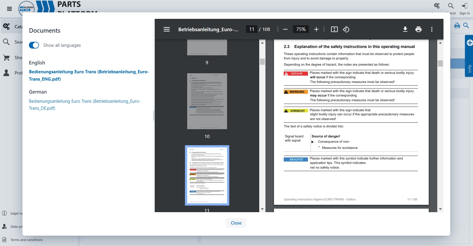The height and width of the screenshot is (246, 473).
Task: Open the hamburger menu in app header
Action: pyautogui.click(x=9, y=9)
